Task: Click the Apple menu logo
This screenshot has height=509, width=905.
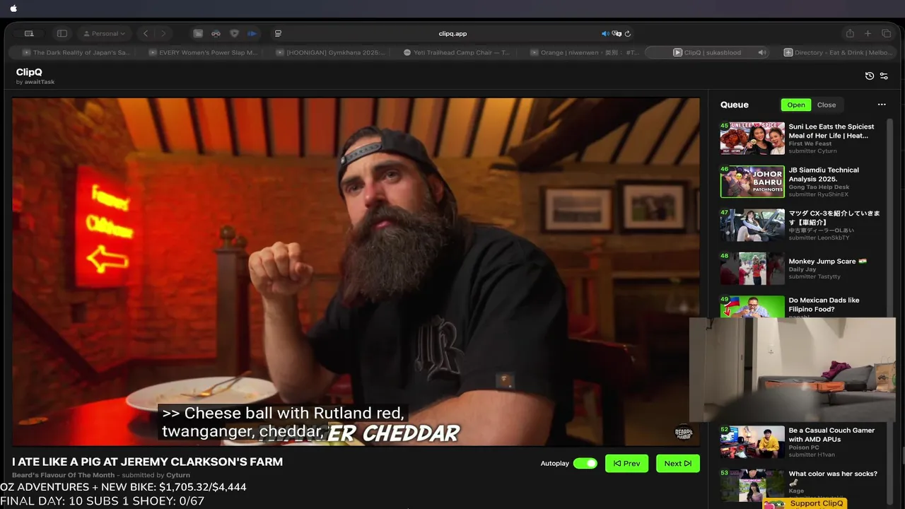Action: pyautogui.click(x=13, y=8)
